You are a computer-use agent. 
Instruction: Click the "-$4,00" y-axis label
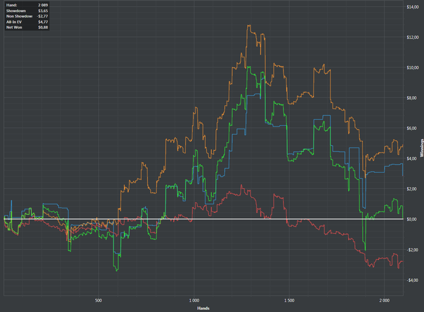412,280
